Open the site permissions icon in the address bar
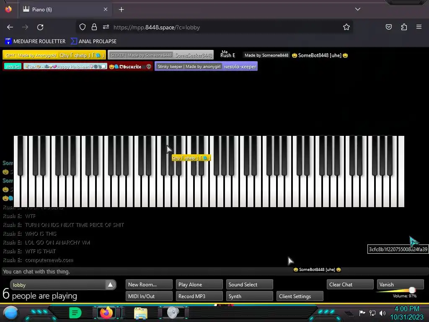Screen dimensions: 429x322 click(x=106, y=27)
